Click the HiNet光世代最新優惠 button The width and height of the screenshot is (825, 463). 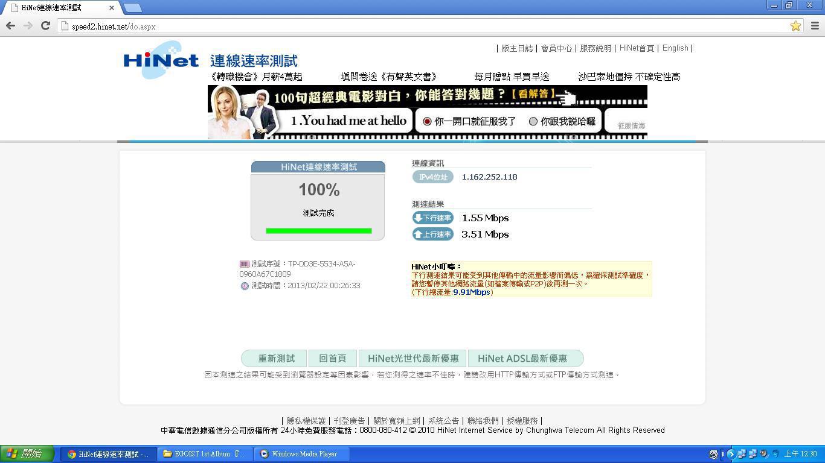point(413,359)
